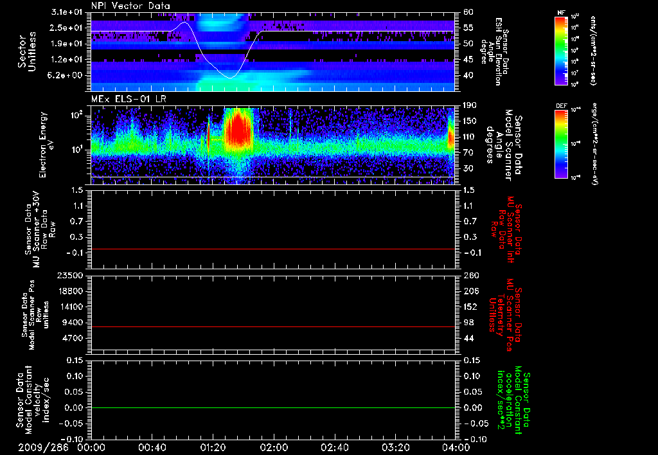Click the 01:20 time tick label

pos(213,447)
